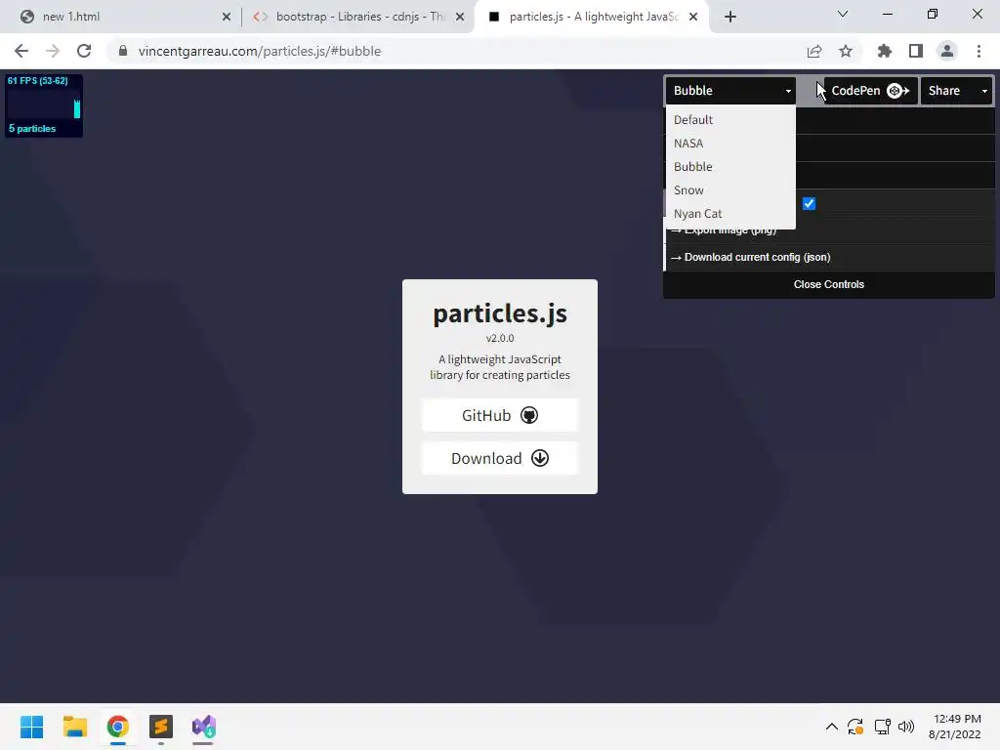Show hidden system tray icons
The image size is (1000, 750).
[832, 727]
